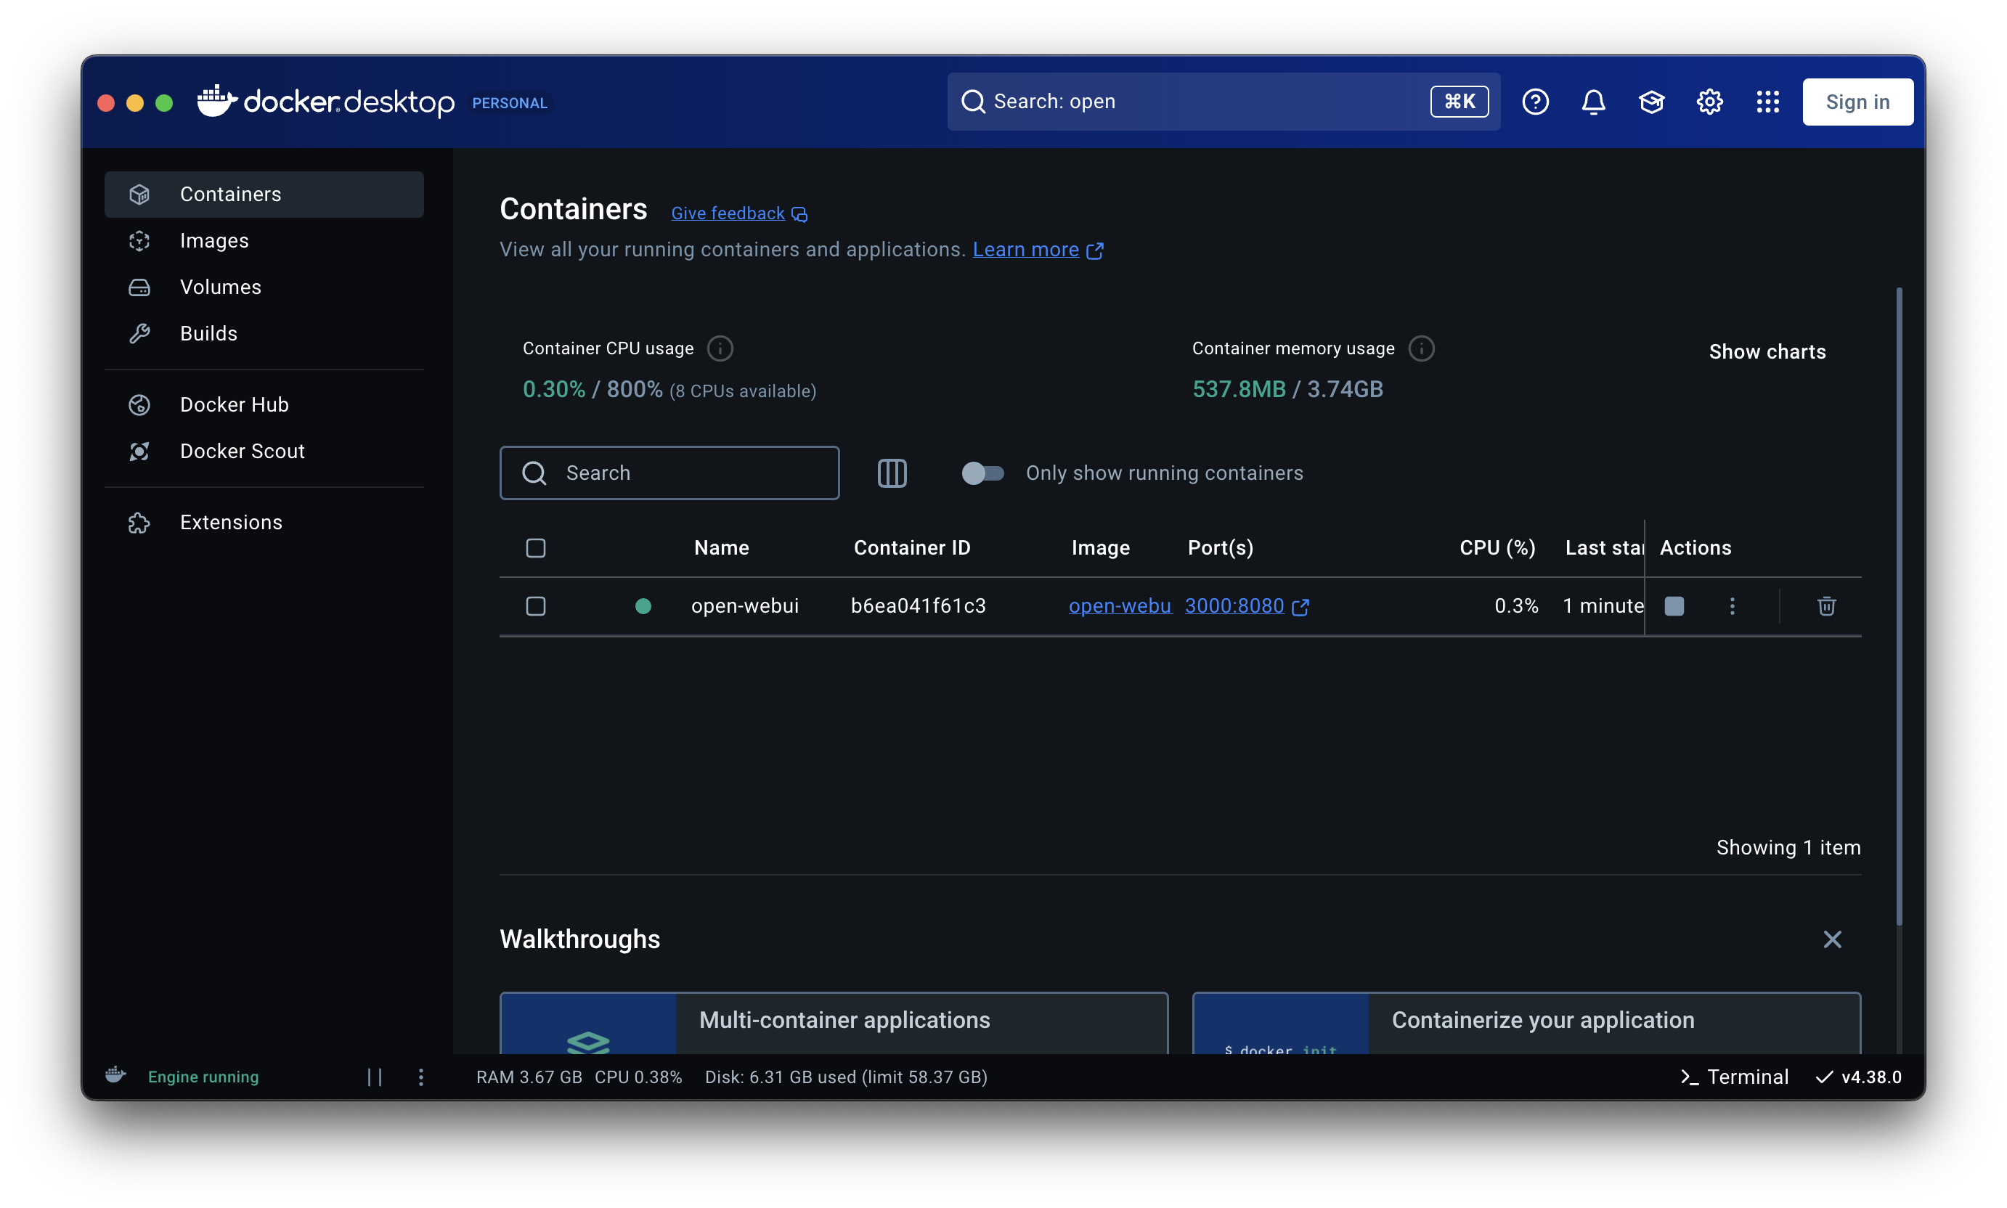Open Multi-container applications walkthrough
The image size is (2007, 1208).
click(834, 1023)
